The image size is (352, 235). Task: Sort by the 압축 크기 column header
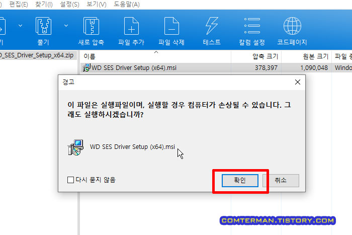pos(256,56)
